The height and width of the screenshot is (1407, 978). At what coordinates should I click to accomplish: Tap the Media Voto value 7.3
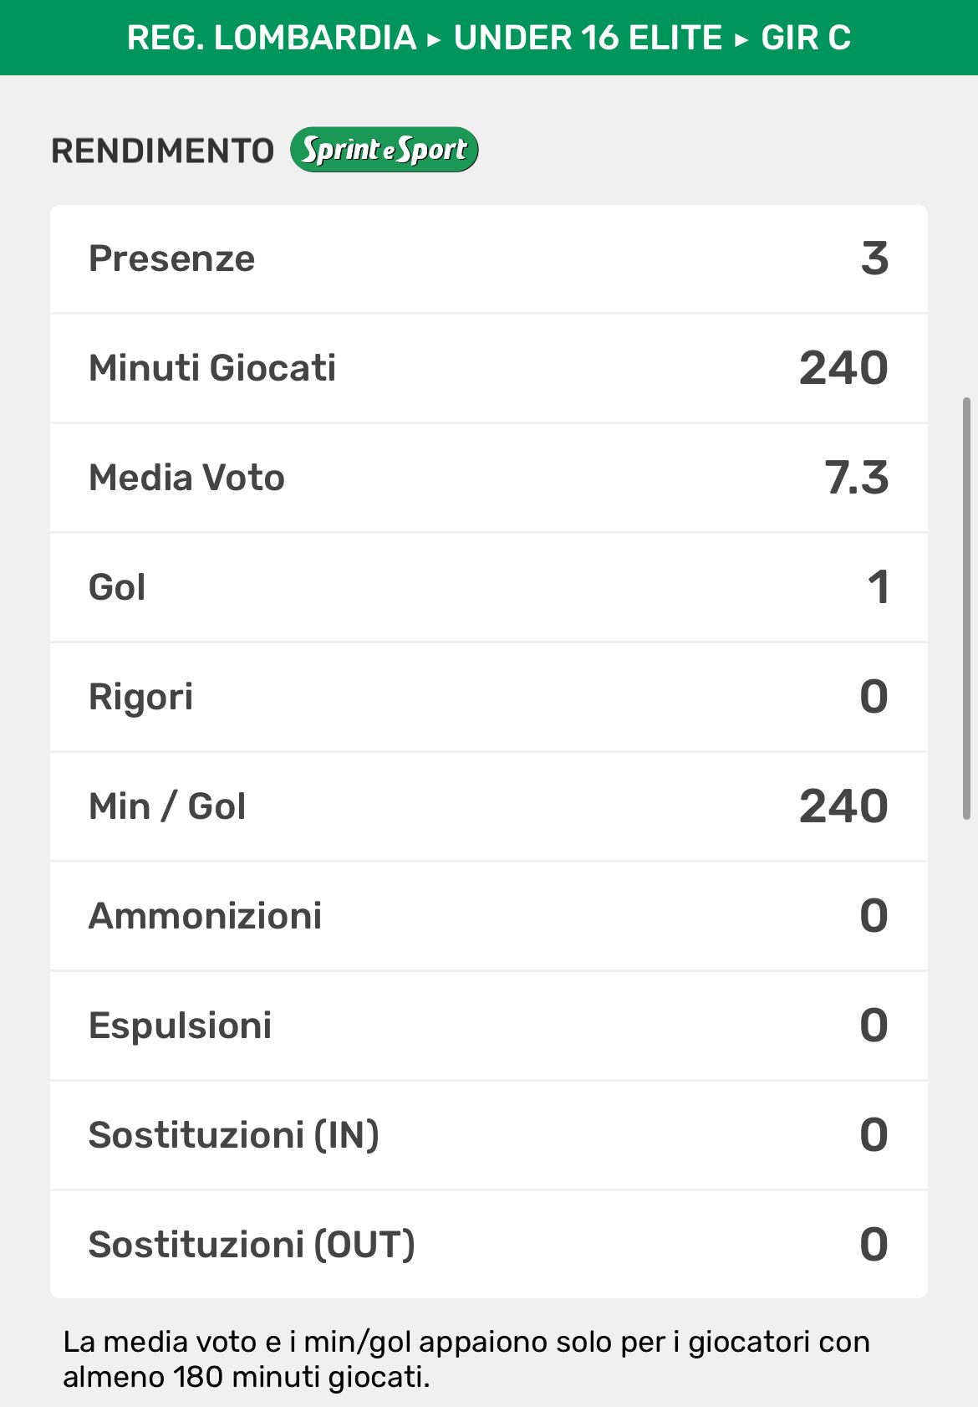856,478
